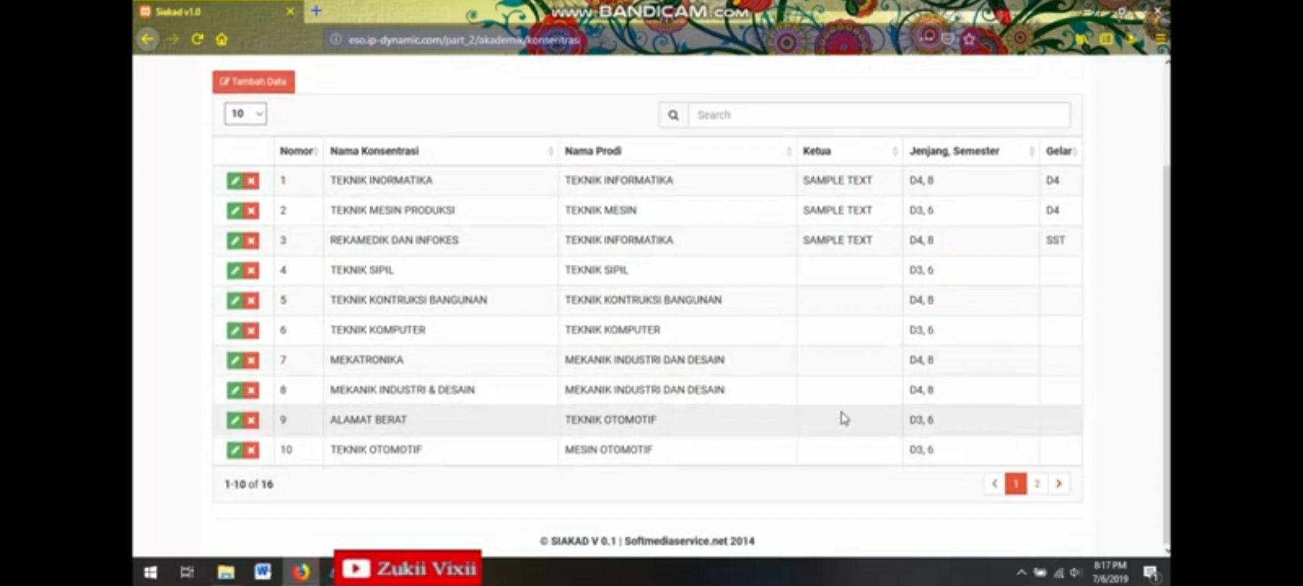Go to page 2 of the table
Screen dimensions: 1303x586
1037,484
